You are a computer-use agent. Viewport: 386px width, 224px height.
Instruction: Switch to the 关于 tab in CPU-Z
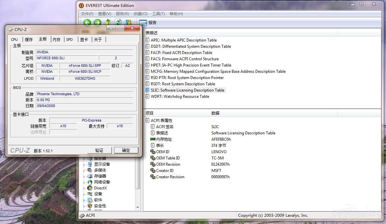point(98,40)
